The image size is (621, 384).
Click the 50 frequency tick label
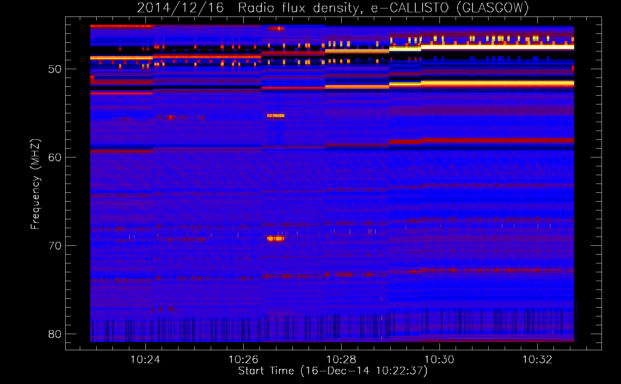point(55,69)
